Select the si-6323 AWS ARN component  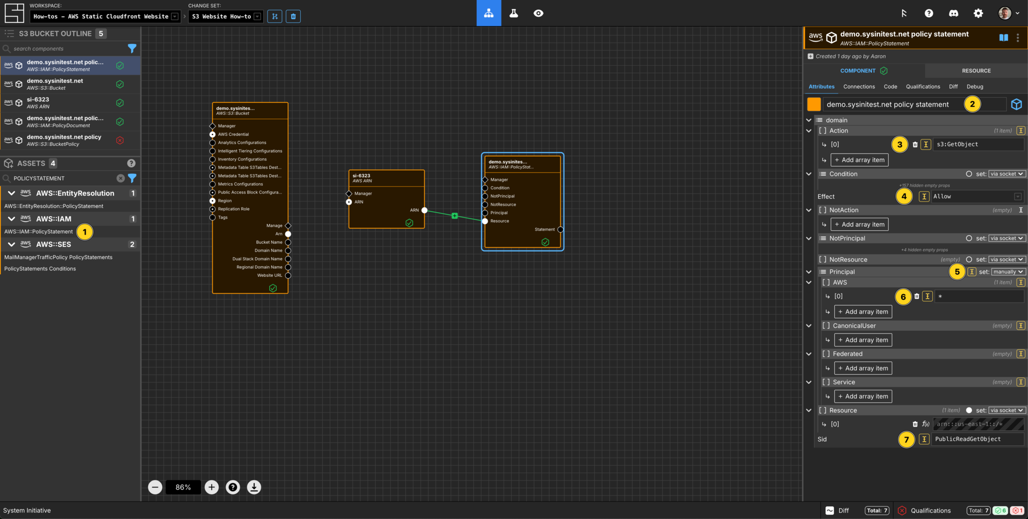point(70,103)
